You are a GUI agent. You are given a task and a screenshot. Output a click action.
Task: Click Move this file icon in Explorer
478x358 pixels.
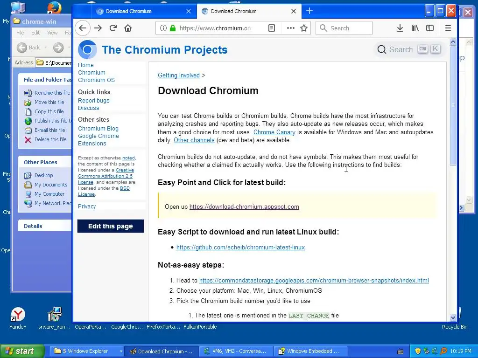[x=28, y=102]
